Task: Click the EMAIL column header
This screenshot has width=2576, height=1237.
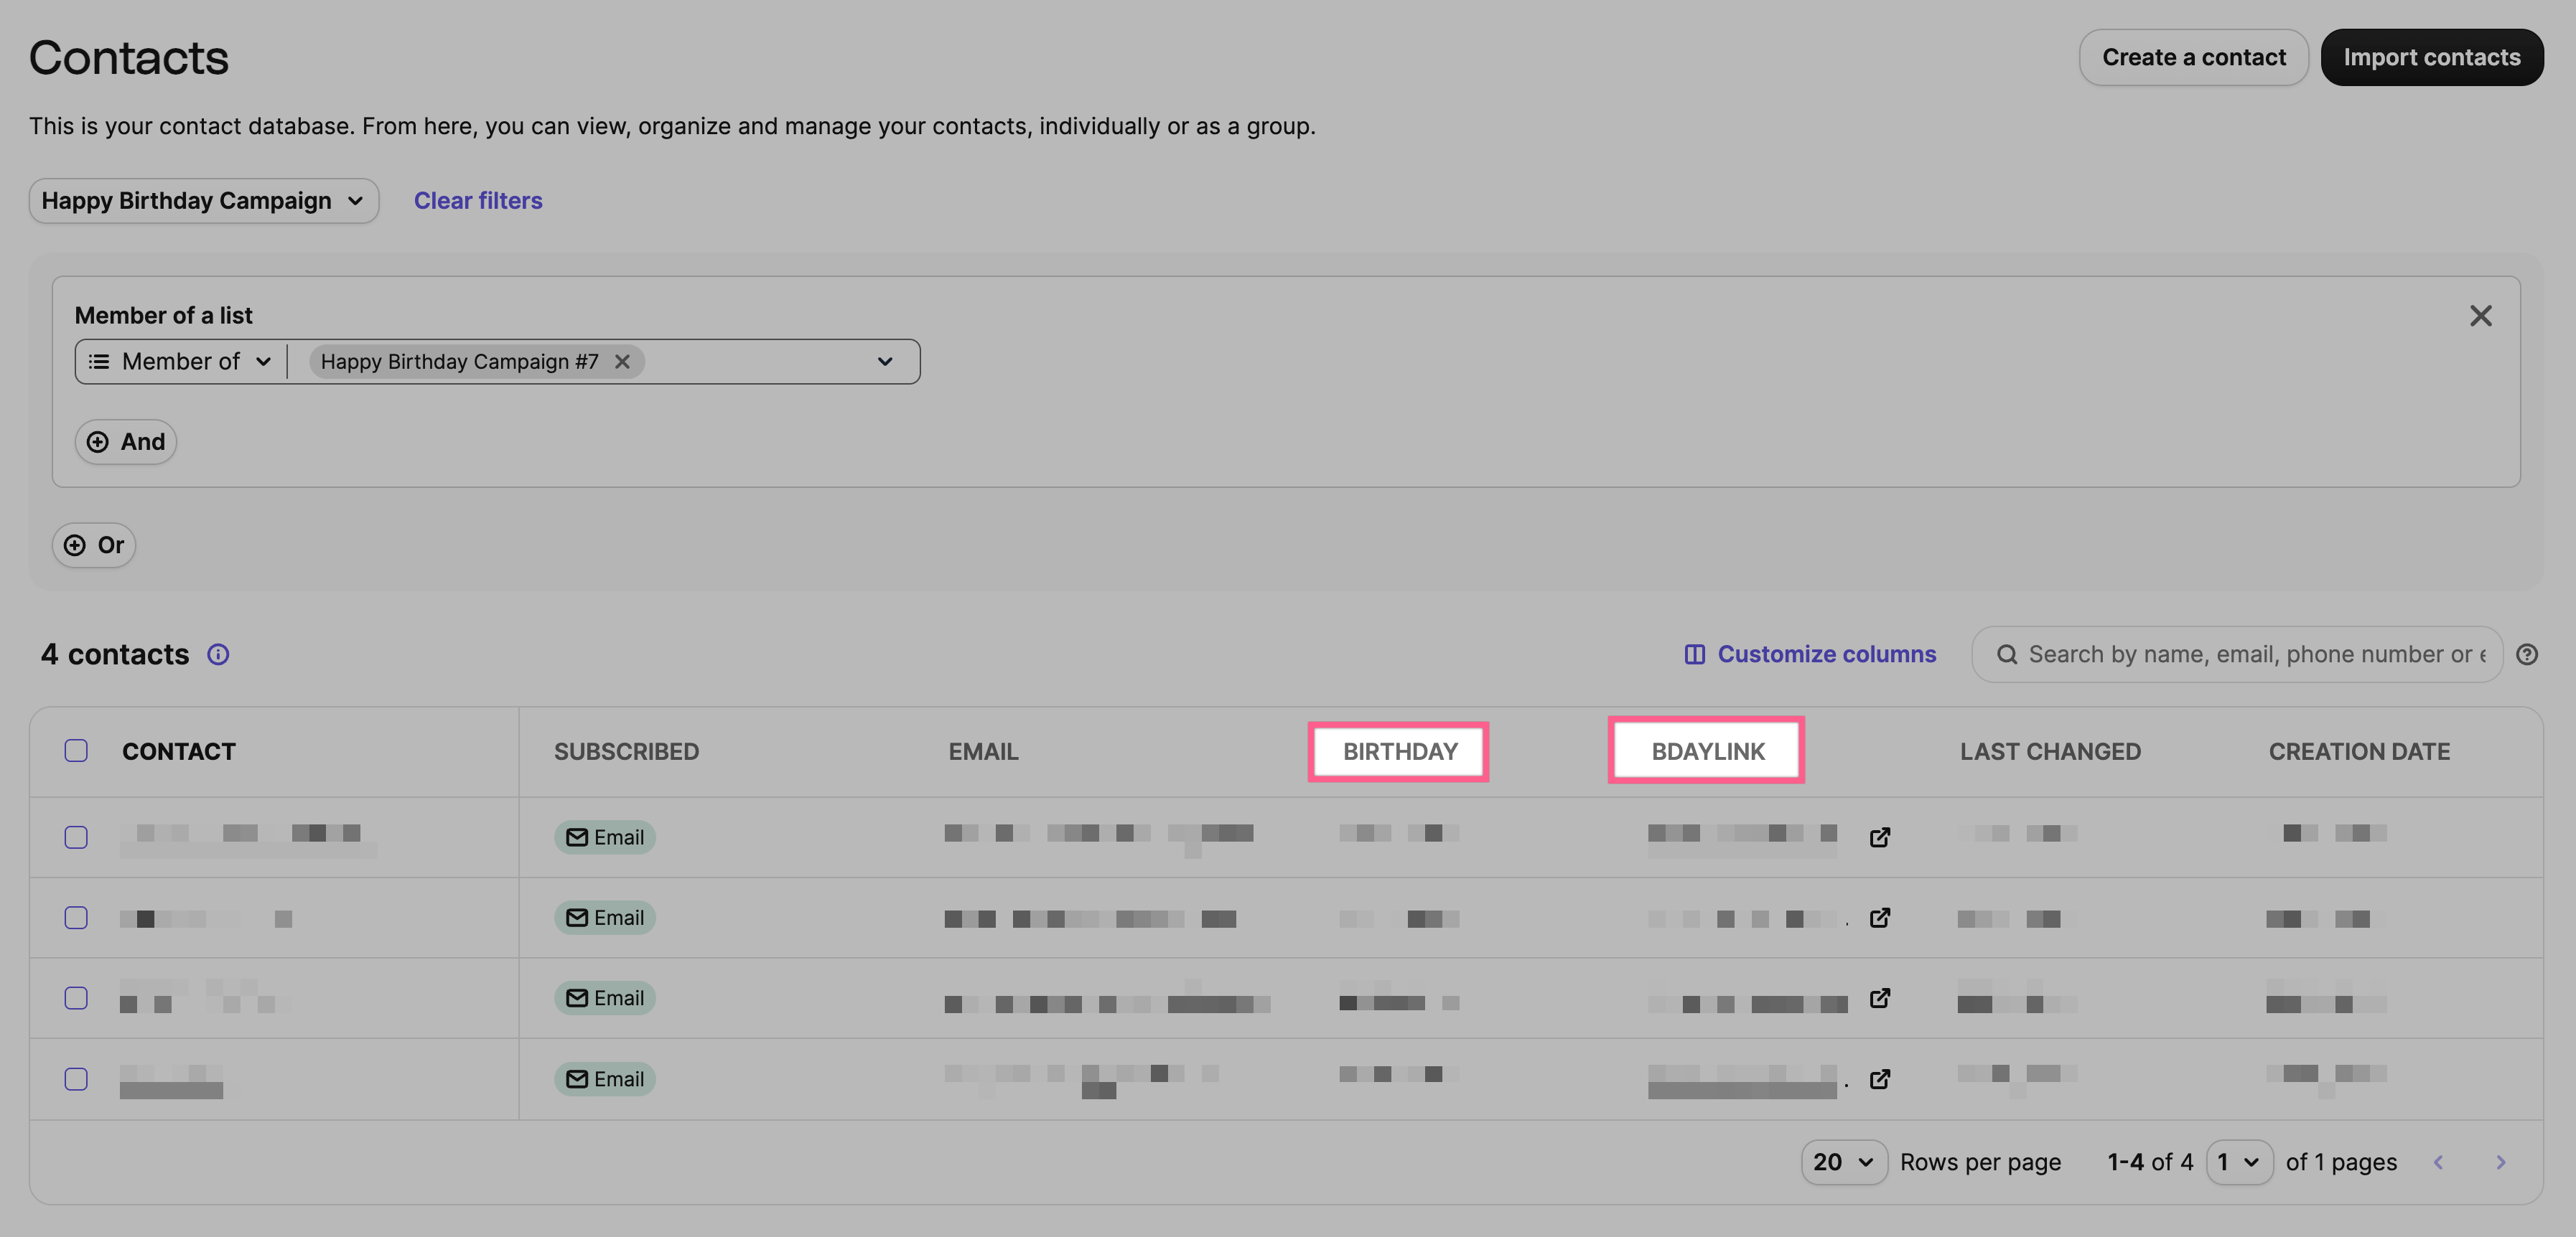Action: point(983,751)
